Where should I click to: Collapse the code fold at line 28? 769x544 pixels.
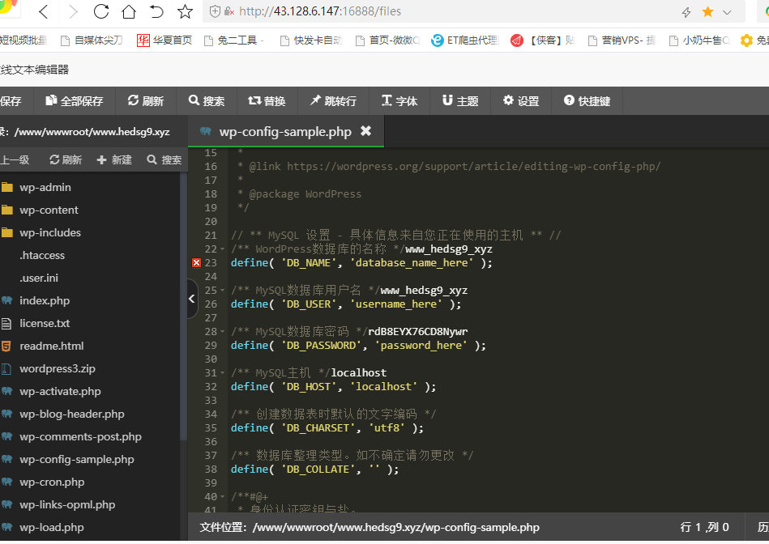[x=223, y=332]
